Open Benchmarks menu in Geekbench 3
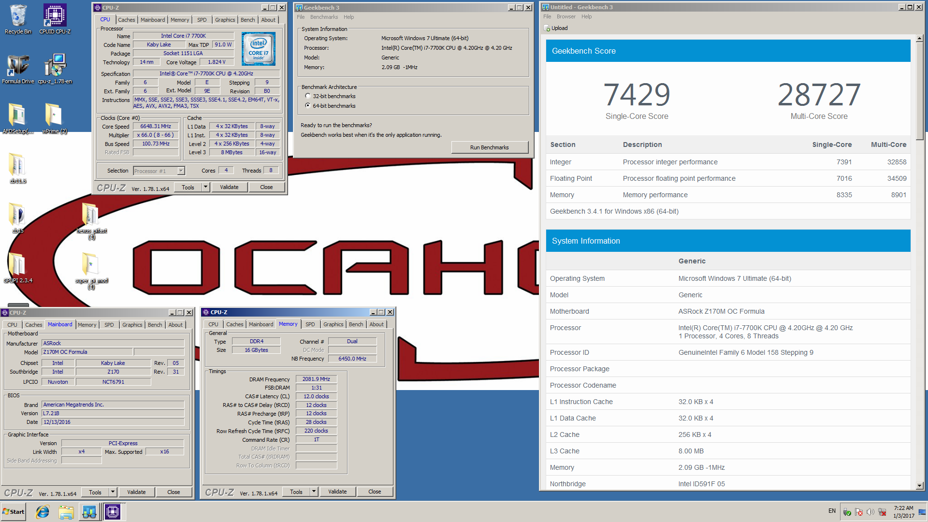This screenshot has height=522, width=928. (x=324, y=17)
